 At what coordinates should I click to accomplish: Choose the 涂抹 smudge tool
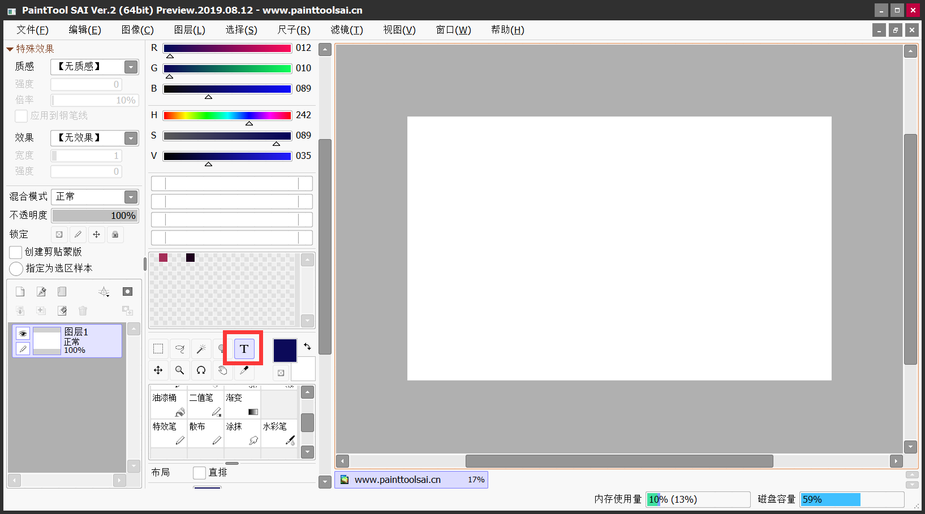(242, 433)
